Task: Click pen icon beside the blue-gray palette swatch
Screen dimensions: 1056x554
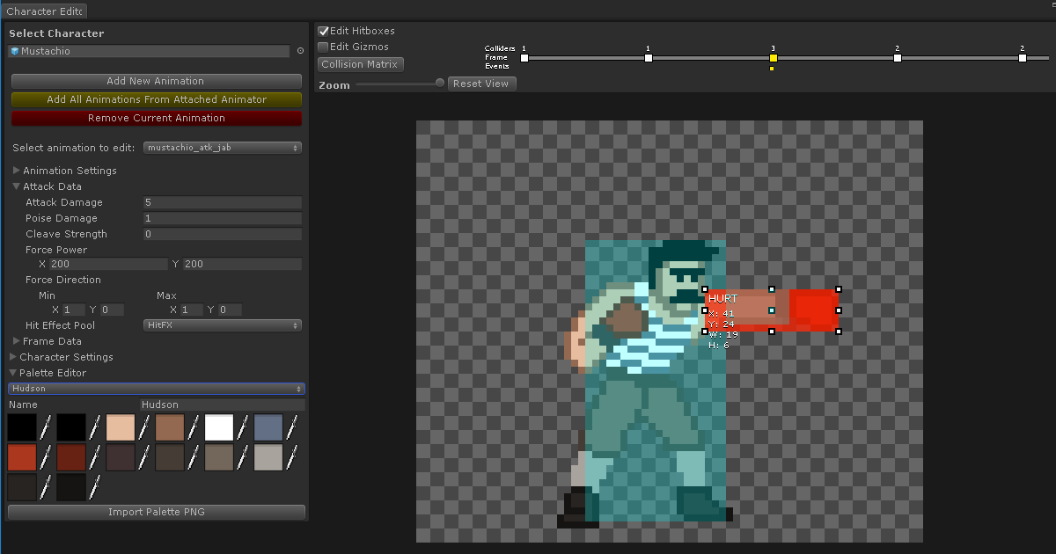Action: [x=291, y=427]
